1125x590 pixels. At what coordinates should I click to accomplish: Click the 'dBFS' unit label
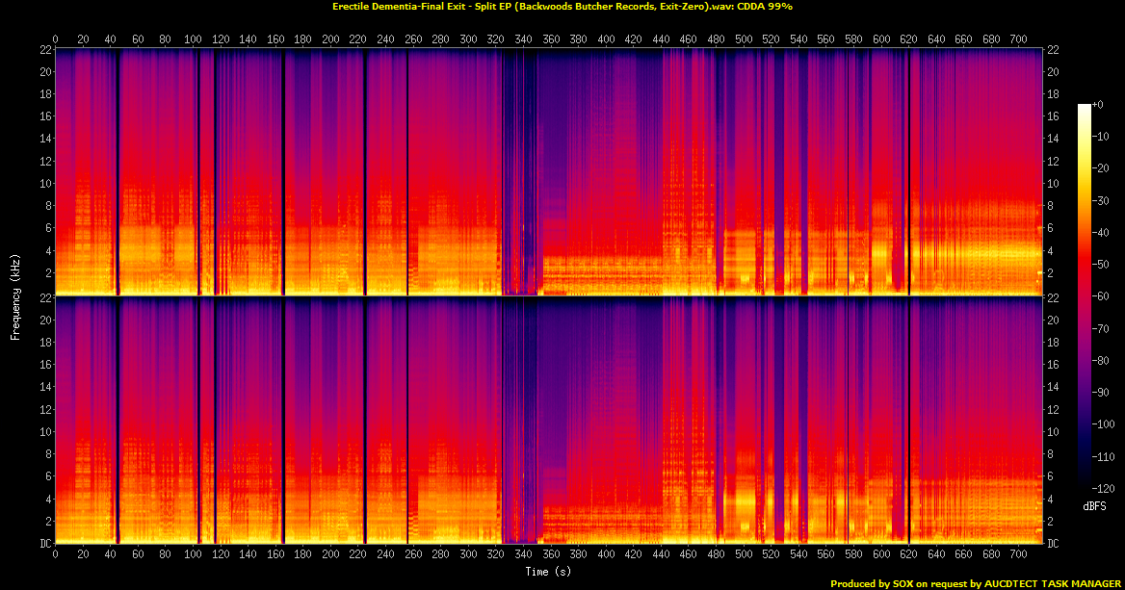[1095, 506]
